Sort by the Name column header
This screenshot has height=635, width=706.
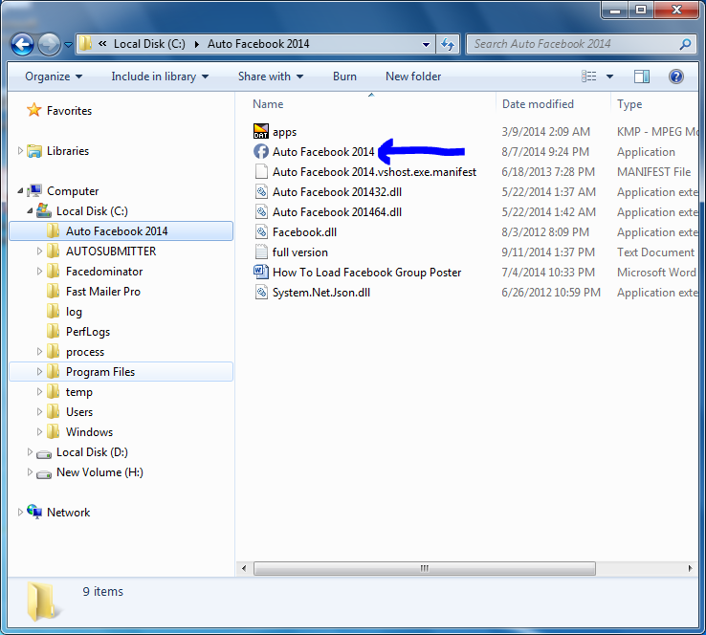(268, 104)
